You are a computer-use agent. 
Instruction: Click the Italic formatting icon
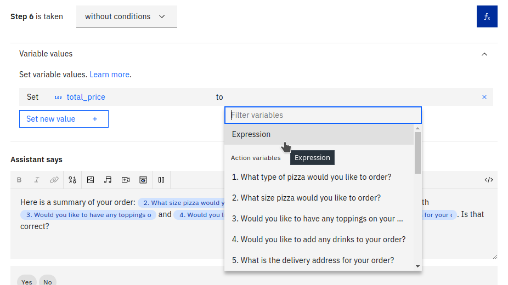37,180
